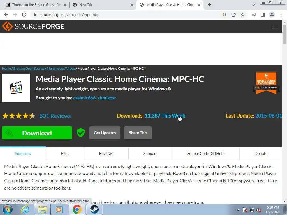The image size is (287, 215).
Task: Reload the current page
Action: coord(24,15)
